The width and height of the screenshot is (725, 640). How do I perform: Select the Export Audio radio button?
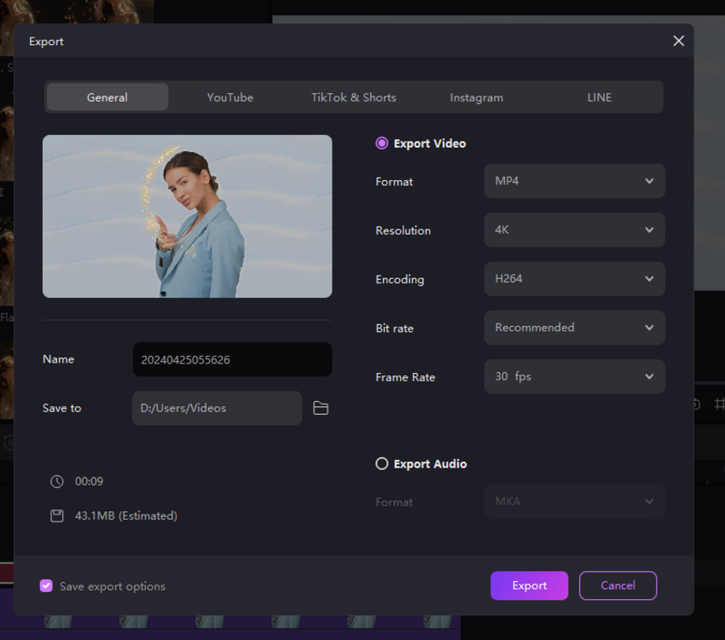pyautogui.click(x=382, y=463)
